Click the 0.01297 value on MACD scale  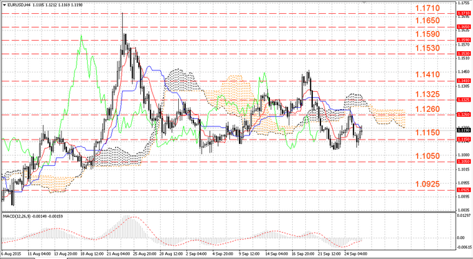click(464, 215)
